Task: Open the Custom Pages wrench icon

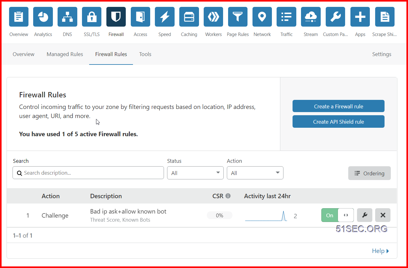Action: 335,17
